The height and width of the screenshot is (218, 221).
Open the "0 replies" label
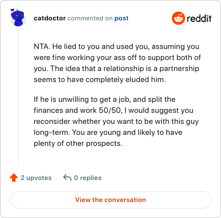pos(88,178)
